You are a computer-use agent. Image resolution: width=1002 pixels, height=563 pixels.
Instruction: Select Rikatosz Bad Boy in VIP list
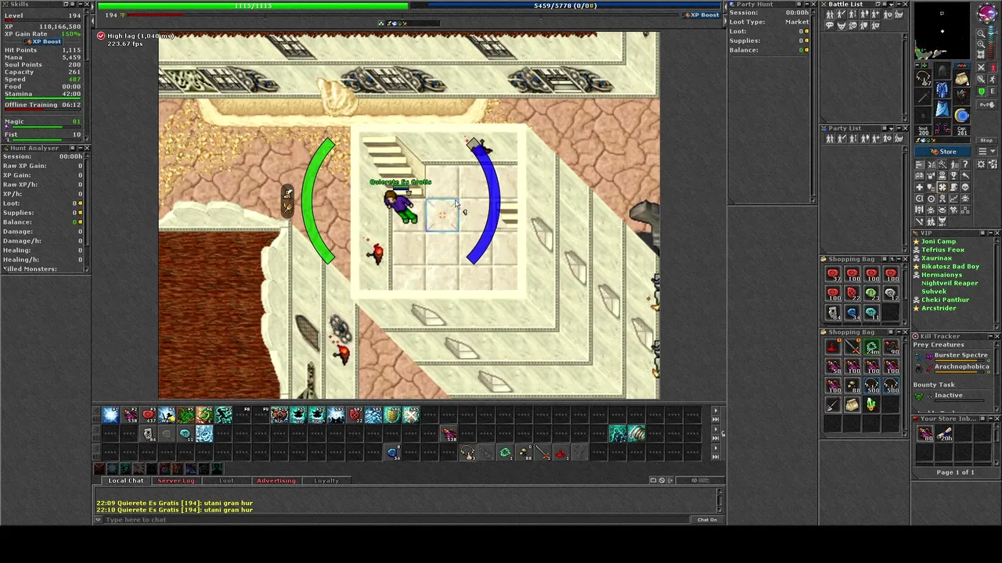point(950,267)
